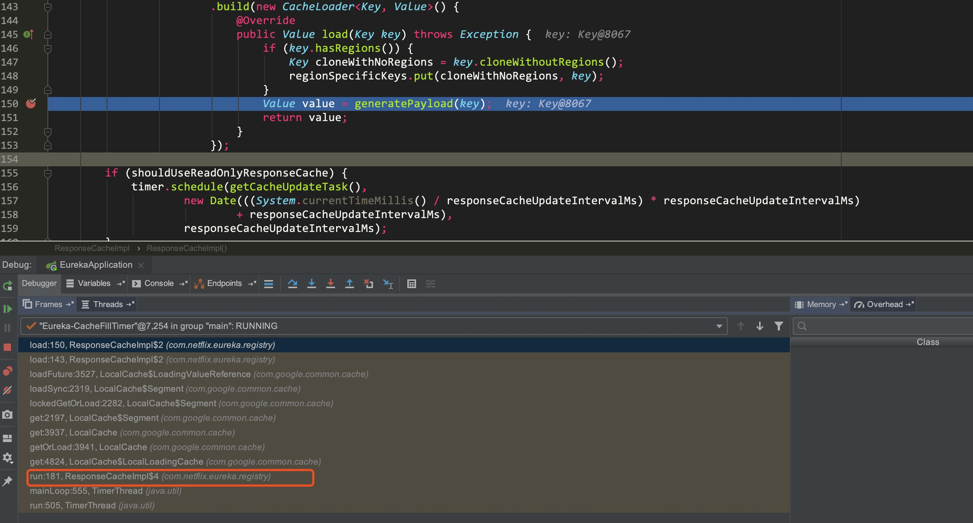Restore layout using the panels icon

point(8,438)
